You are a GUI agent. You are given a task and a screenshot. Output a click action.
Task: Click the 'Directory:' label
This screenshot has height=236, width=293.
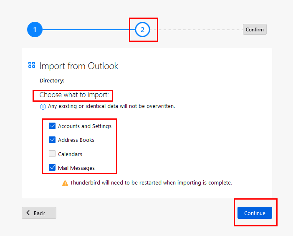pyautogui.click(x=52, y=80)
